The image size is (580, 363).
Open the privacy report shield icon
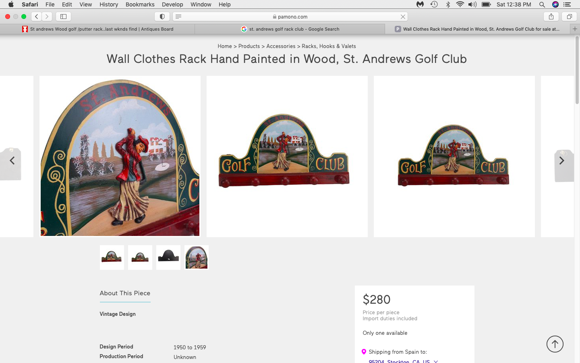(162, 17)
